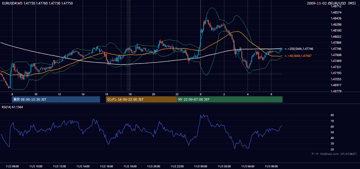
Task: Click RSI scale value 60
Action: pyautogui.click(x=332, y=127)
